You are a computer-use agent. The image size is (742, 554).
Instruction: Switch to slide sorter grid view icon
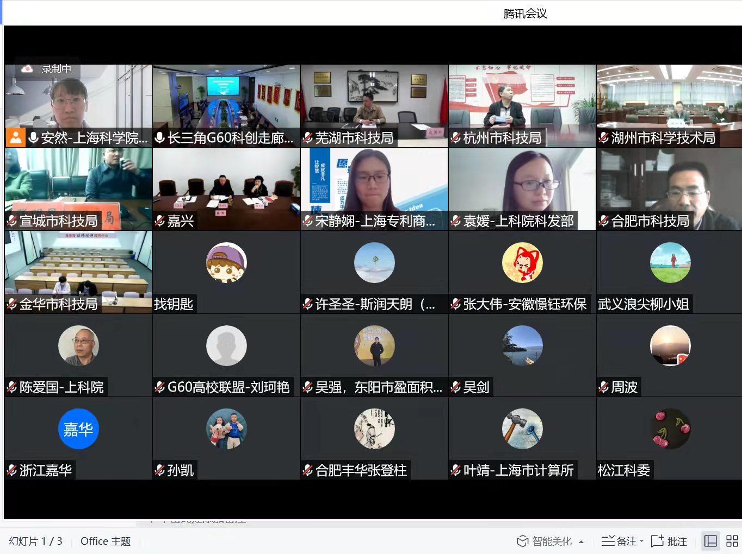coord(732,541)
